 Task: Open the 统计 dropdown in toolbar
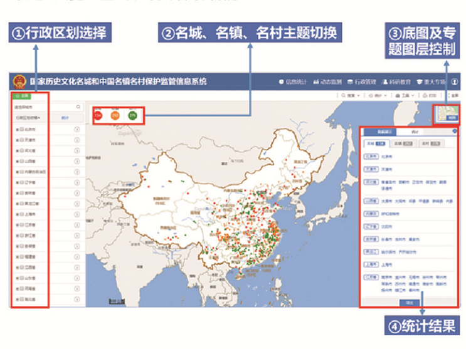pyautogui.click(x=379, y=96)
